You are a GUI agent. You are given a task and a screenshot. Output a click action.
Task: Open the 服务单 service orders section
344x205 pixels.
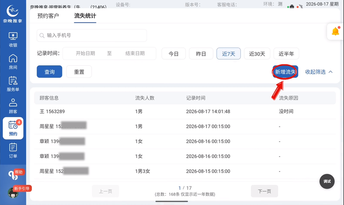pyautogui.click(x=13, y=84)
